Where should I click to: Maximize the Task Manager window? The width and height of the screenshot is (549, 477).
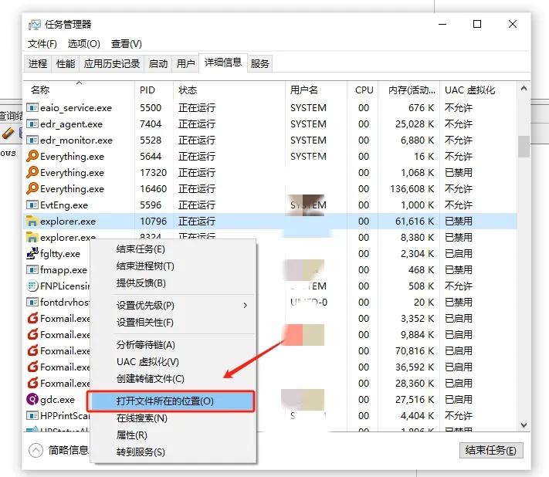[x=477, y=24]
